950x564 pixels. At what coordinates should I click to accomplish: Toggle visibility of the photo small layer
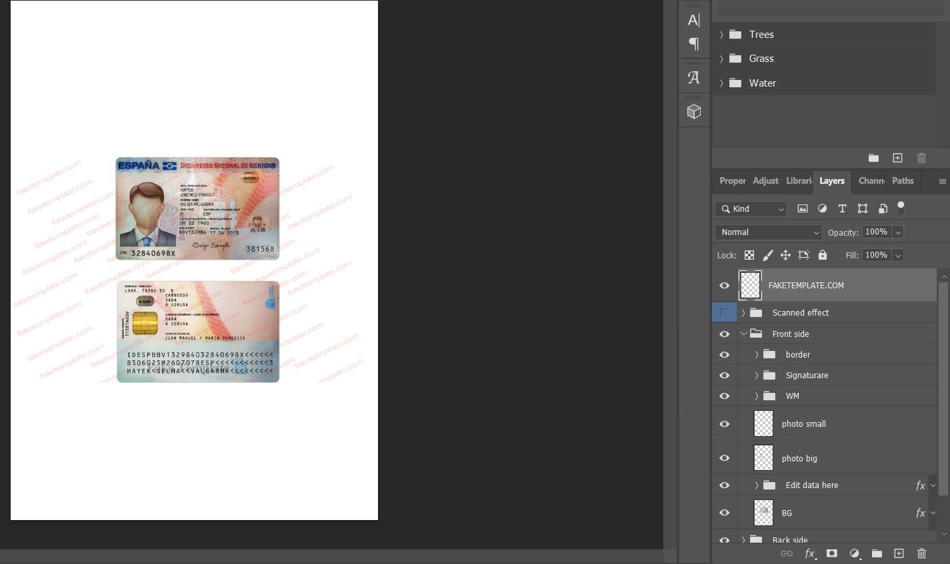724,423
